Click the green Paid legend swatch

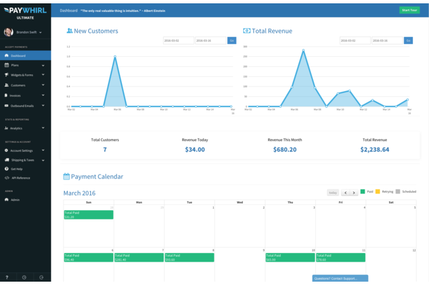click(x=363, y=191)
